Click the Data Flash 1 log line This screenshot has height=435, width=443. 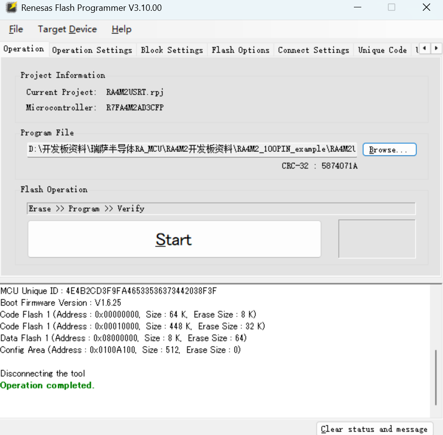point(124,338)
